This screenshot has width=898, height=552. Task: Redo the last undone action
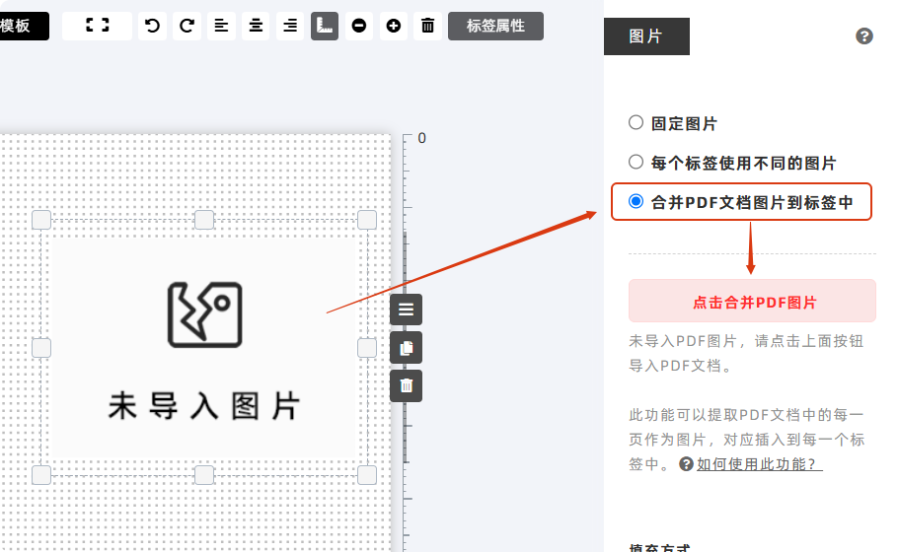click(x=187, y=26)
